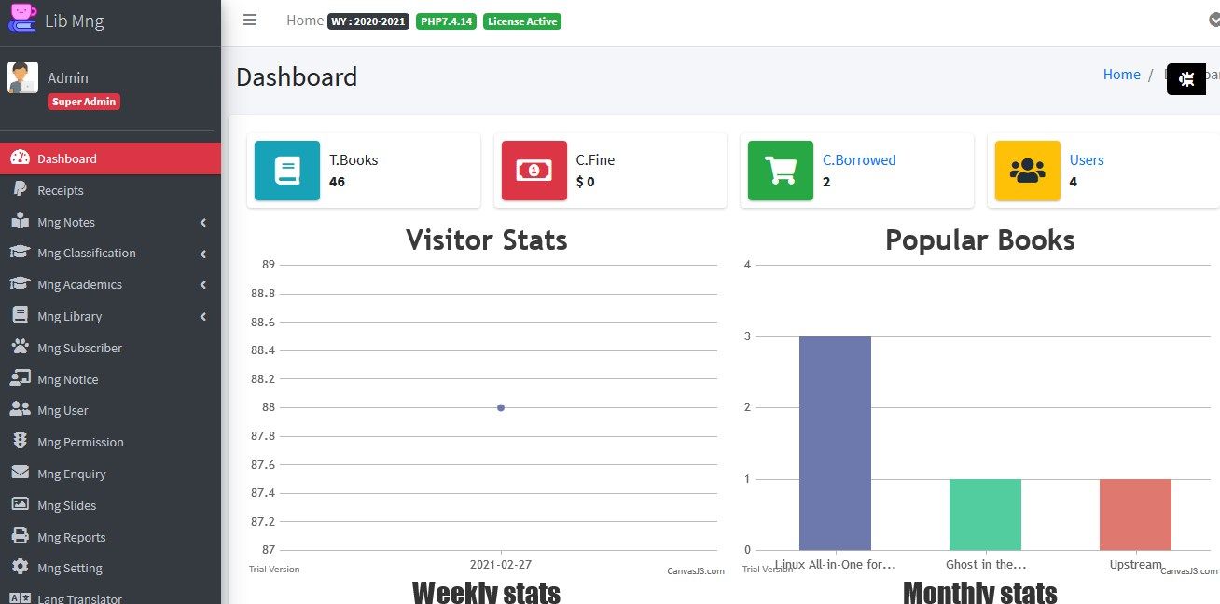Open Mng Setting in sidebar
Screen dimensions: 1220x604
point(110,568)
